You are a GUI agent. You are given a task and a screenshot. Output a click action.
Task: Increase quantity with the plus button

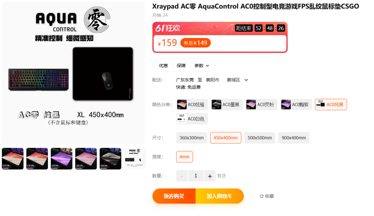coord(210,176)
